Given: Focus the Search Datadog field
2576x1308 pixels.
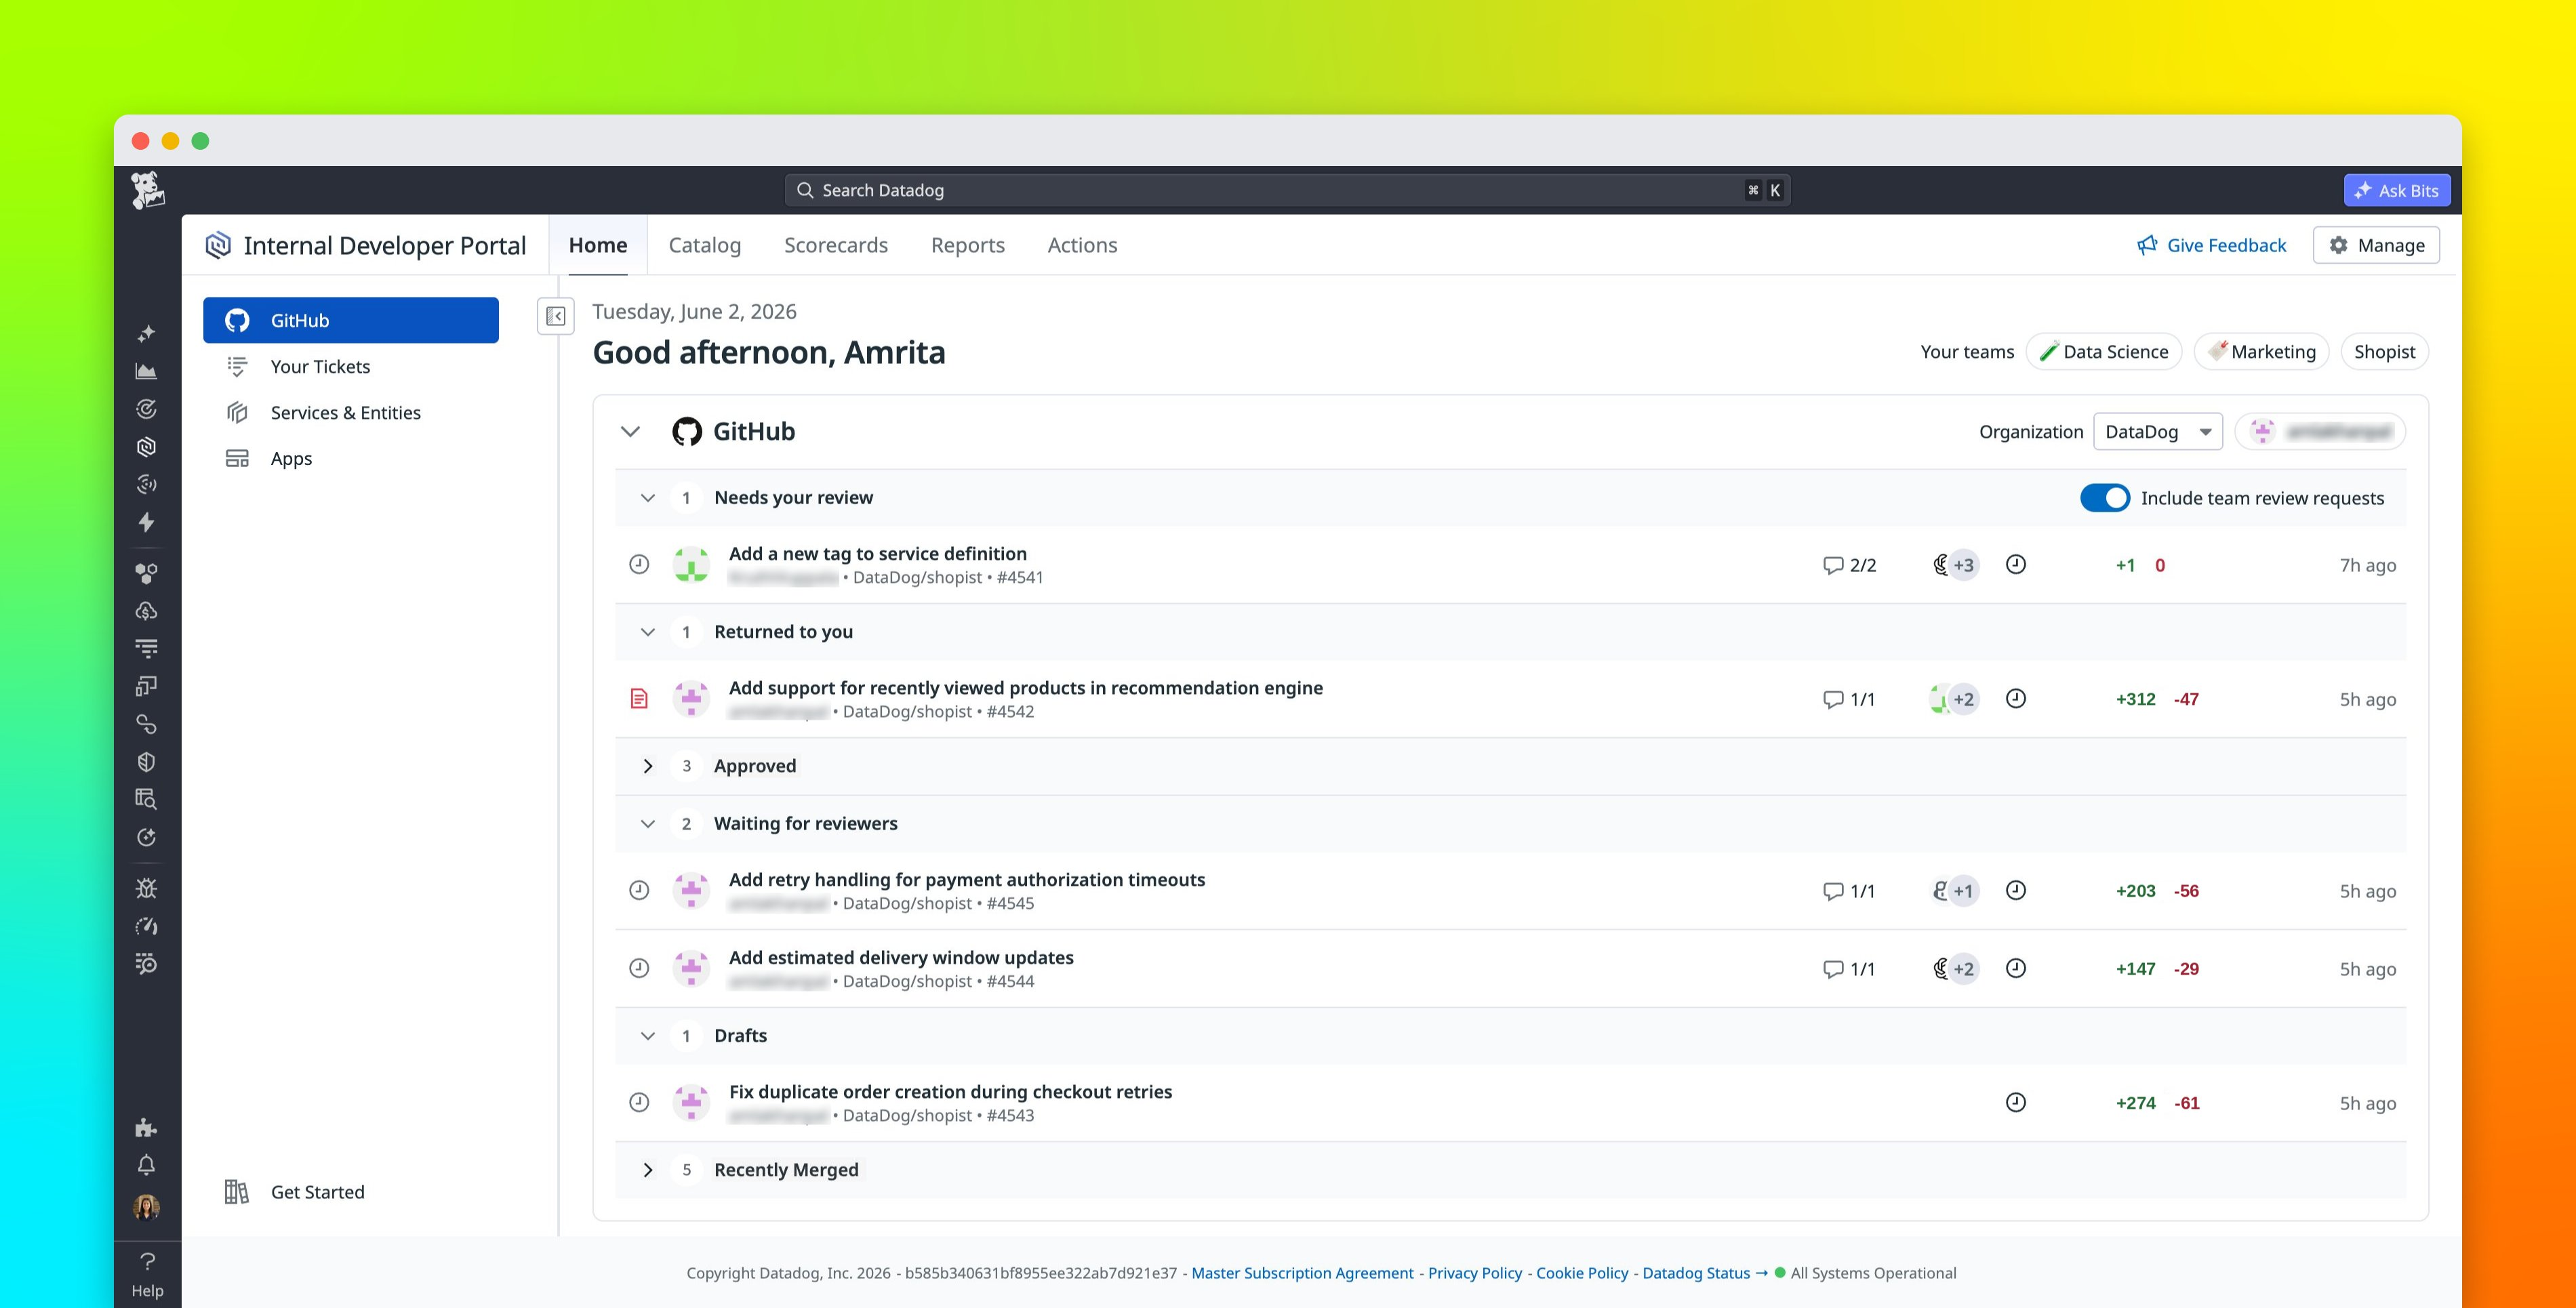Looking at the screenshot, I should [x=1287, y=190].
